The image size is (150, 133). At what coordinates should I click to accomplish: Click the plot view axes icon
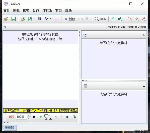pyautogui.click(x=85, y=35)
